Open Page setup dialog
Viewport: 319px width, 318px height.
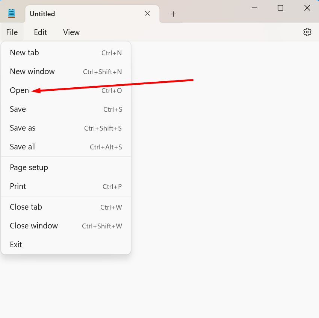pos(29,167)
